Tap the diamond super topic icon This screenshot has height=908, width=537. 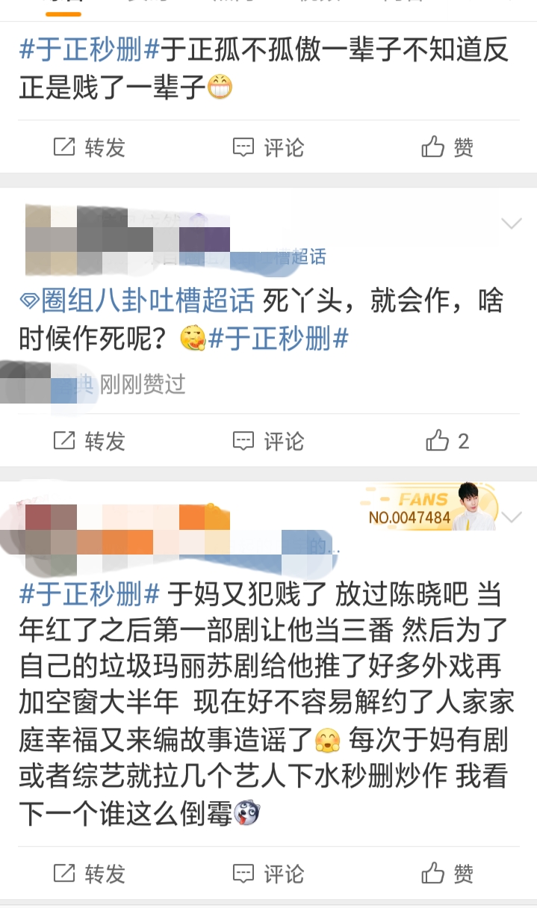29,302
